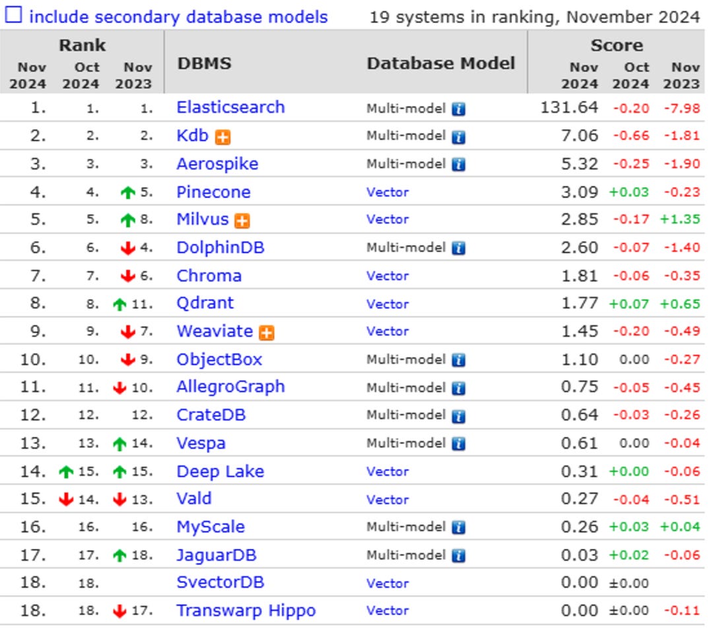This screenshot has height=629, width=713.
Task: Click the info icon in ObjectBox row
Action: point(458,360)
